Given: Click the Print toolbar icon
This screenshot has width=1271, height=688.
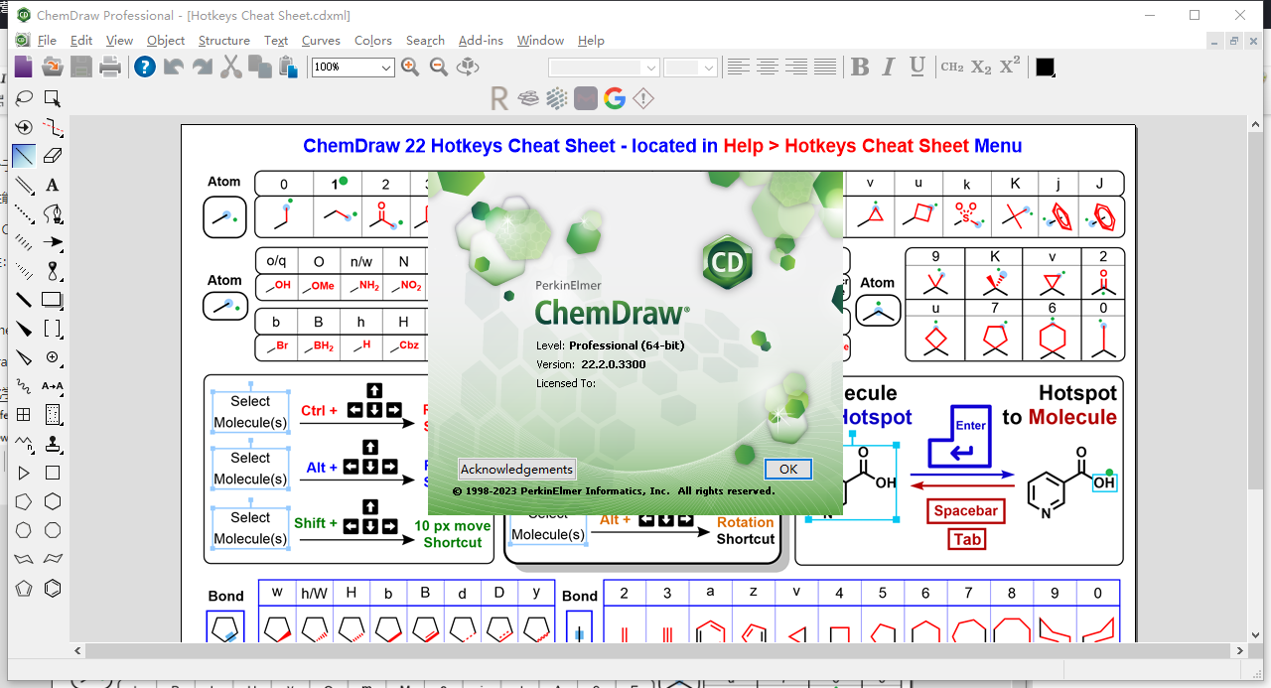Looking at the screenshot, I should click(x=109, y=68).
